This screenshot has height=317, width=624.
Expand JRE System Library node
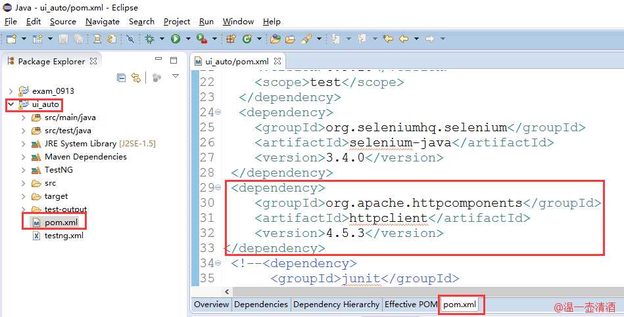pos(24,144)
